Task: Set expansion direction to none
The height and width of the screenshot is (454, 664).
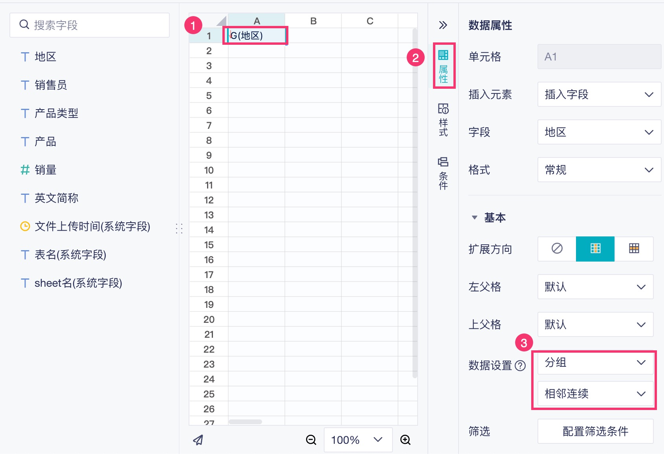Action: point(557,249)
